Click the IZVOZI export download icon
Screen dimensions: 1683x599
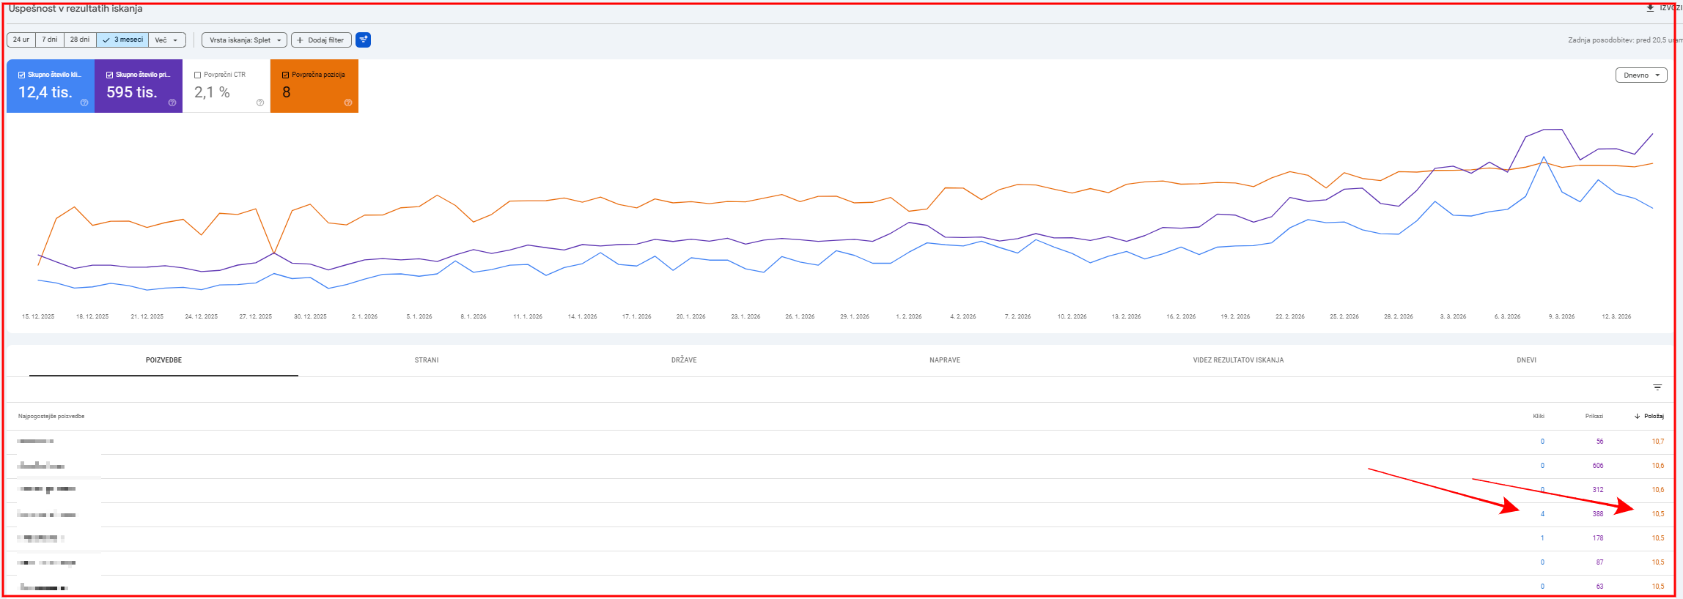1650,8
